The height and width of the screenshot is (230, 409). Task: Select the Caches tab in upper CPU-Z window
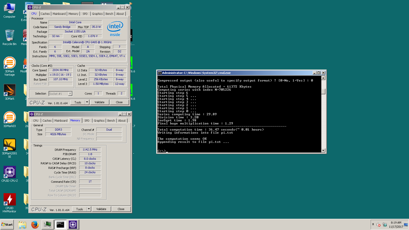[x=45, y=14]
